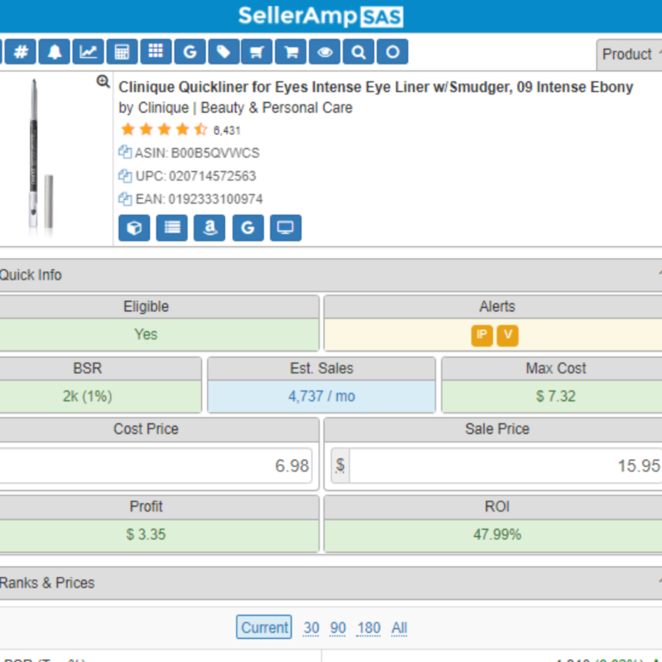Click the product thumbnail image
The height and width of the screenshot is (662, 662).
click(x=41, y=158)
